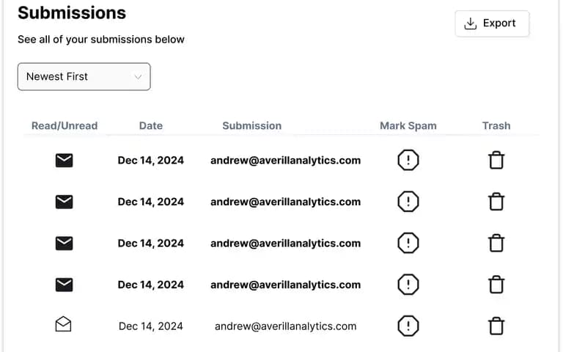Viewport: 563px width, 352px height.
Task: Mark the second submission as spam
Action: tap(408, 202)
